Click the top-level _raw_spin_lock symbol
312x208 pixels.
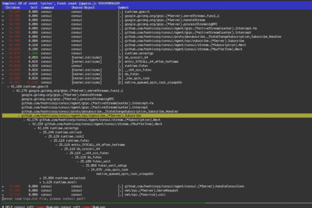(x=137, y=78)
